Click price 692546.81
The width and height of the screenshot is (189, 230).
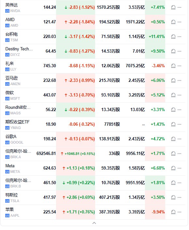pos(46,154)
